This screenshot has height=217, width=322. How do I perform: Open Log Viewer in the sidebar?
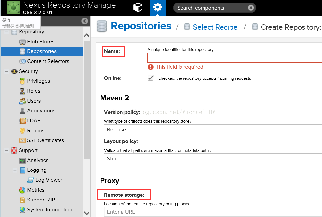click(x=49, y=180)
